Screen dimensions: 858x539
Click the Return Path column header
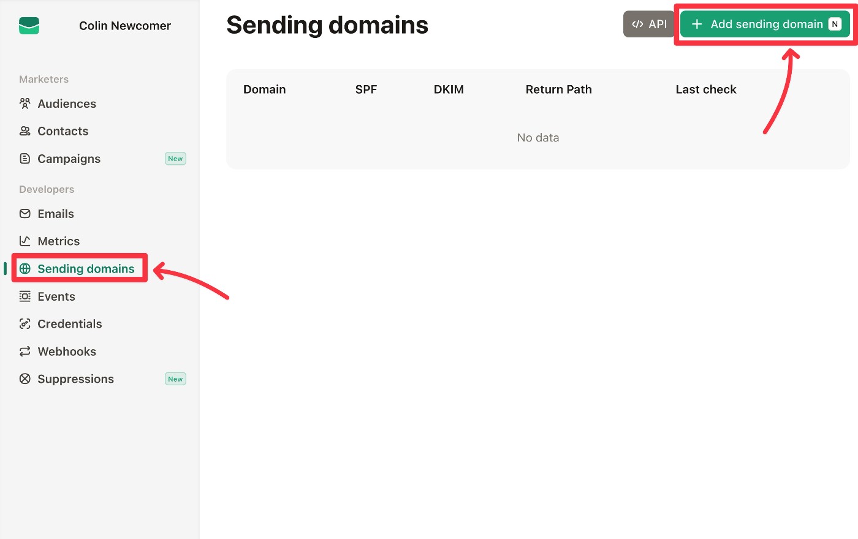coord(558,89)
